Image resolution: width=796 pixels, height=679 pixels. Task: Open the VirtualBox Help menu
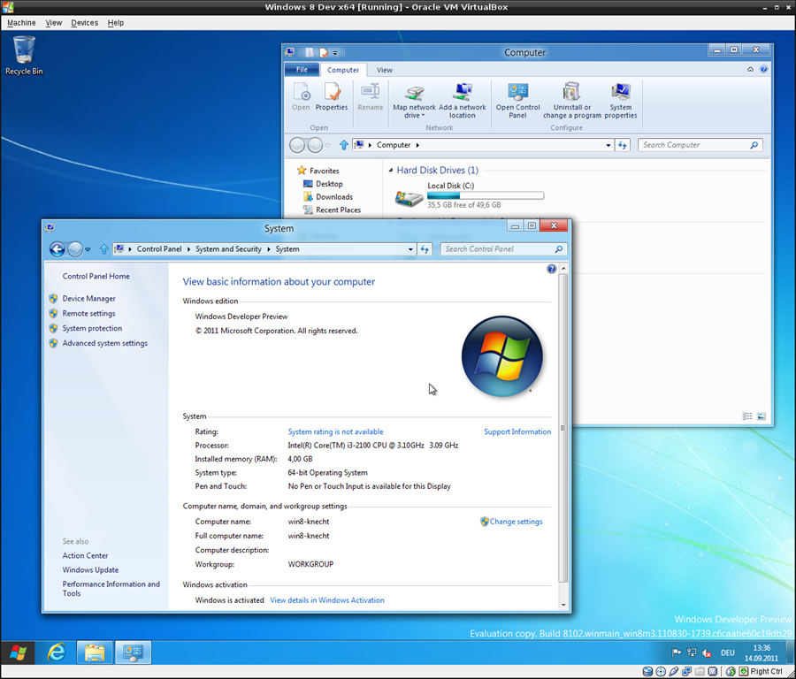[x=115, y=23]
